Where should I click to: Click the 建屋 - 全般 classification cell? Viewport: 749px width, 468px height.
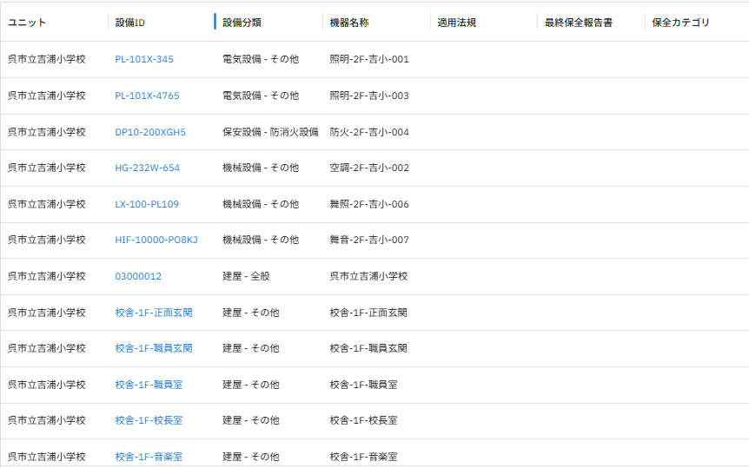click(246, 276)
